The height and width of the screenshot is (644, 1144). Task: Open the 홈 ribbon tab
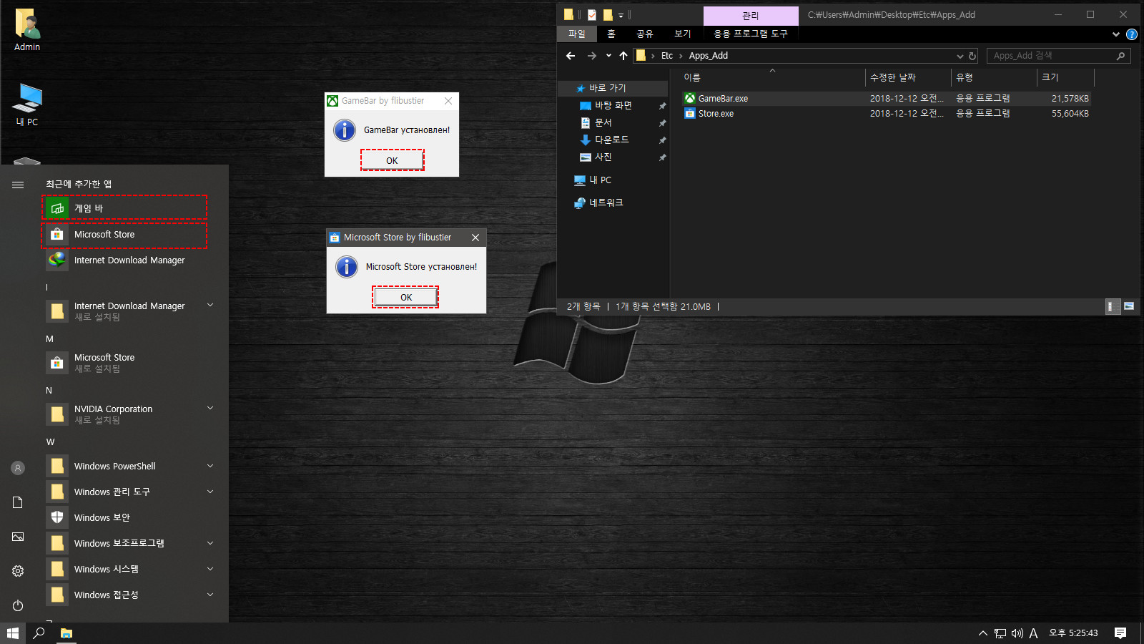coord(611,34)
